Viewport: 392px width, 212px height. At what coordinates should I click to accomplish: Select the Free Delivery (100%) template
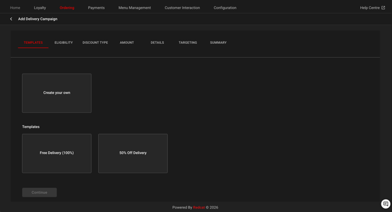click(57, 154)
